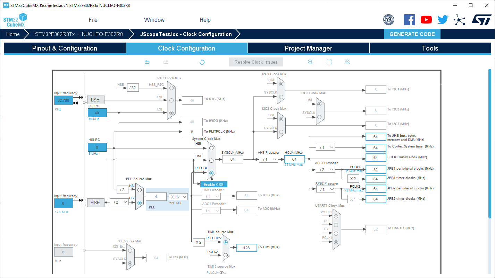
Task: Click the HSE input frequency field
Action: (64, 203)
